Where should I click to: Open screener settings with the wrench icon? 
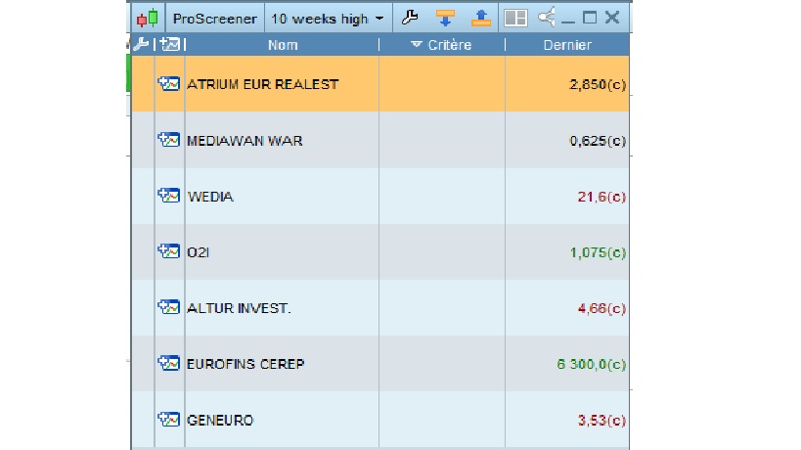410,18
